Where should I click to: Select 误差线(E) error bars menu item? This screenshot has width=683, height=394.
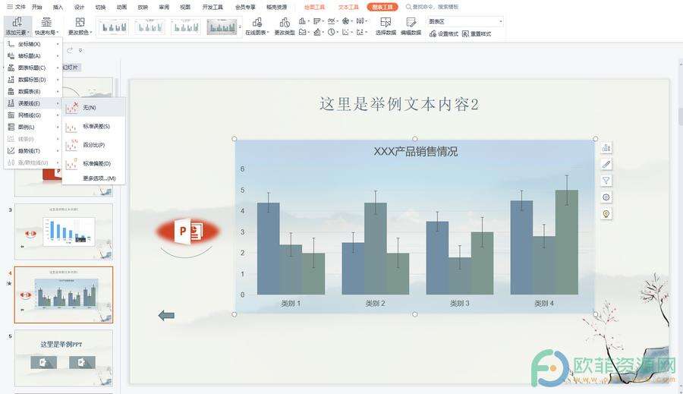click(33, 103)
